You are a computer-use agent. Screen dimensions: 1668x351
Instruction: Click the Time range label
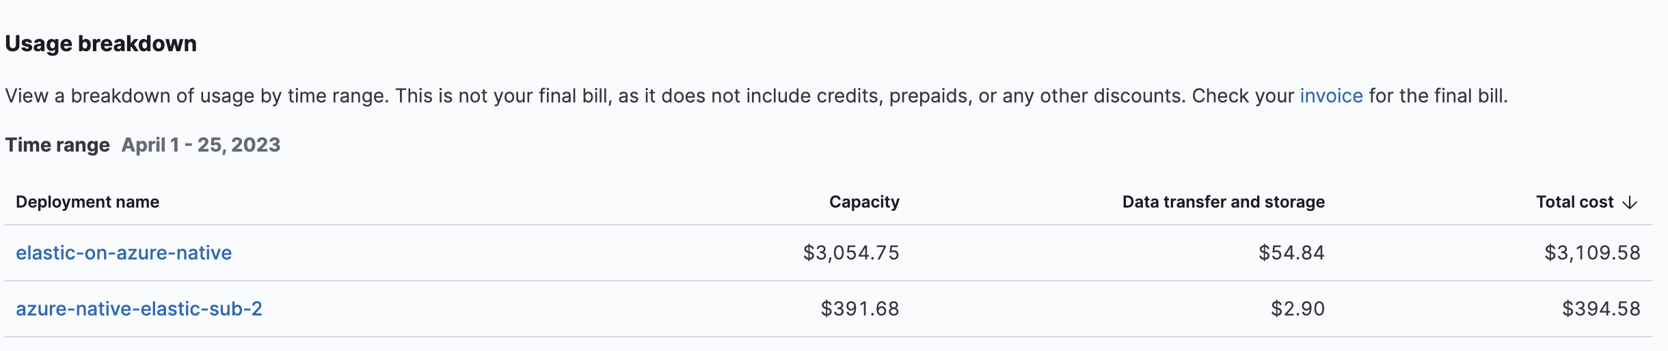pyautogui.click(x=57, y=145)
